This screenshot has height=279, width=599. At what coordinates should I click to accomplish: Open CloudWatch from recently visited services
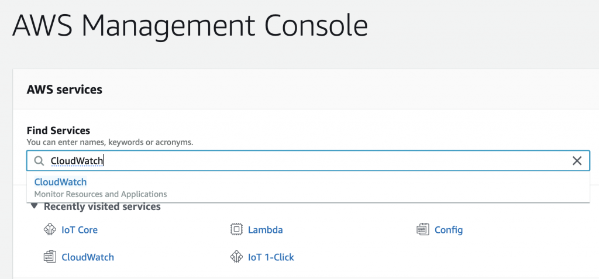pyautogui.click(x=88, y=257)
